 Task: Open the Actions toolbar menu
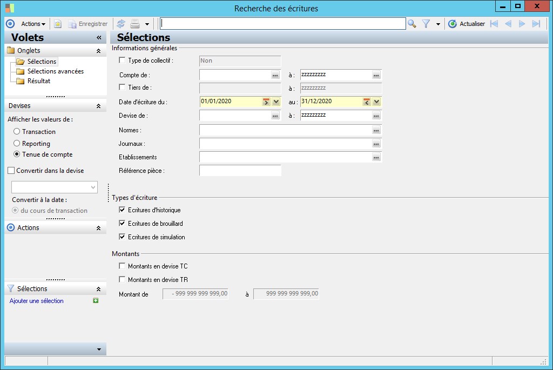tap(33, 24)
